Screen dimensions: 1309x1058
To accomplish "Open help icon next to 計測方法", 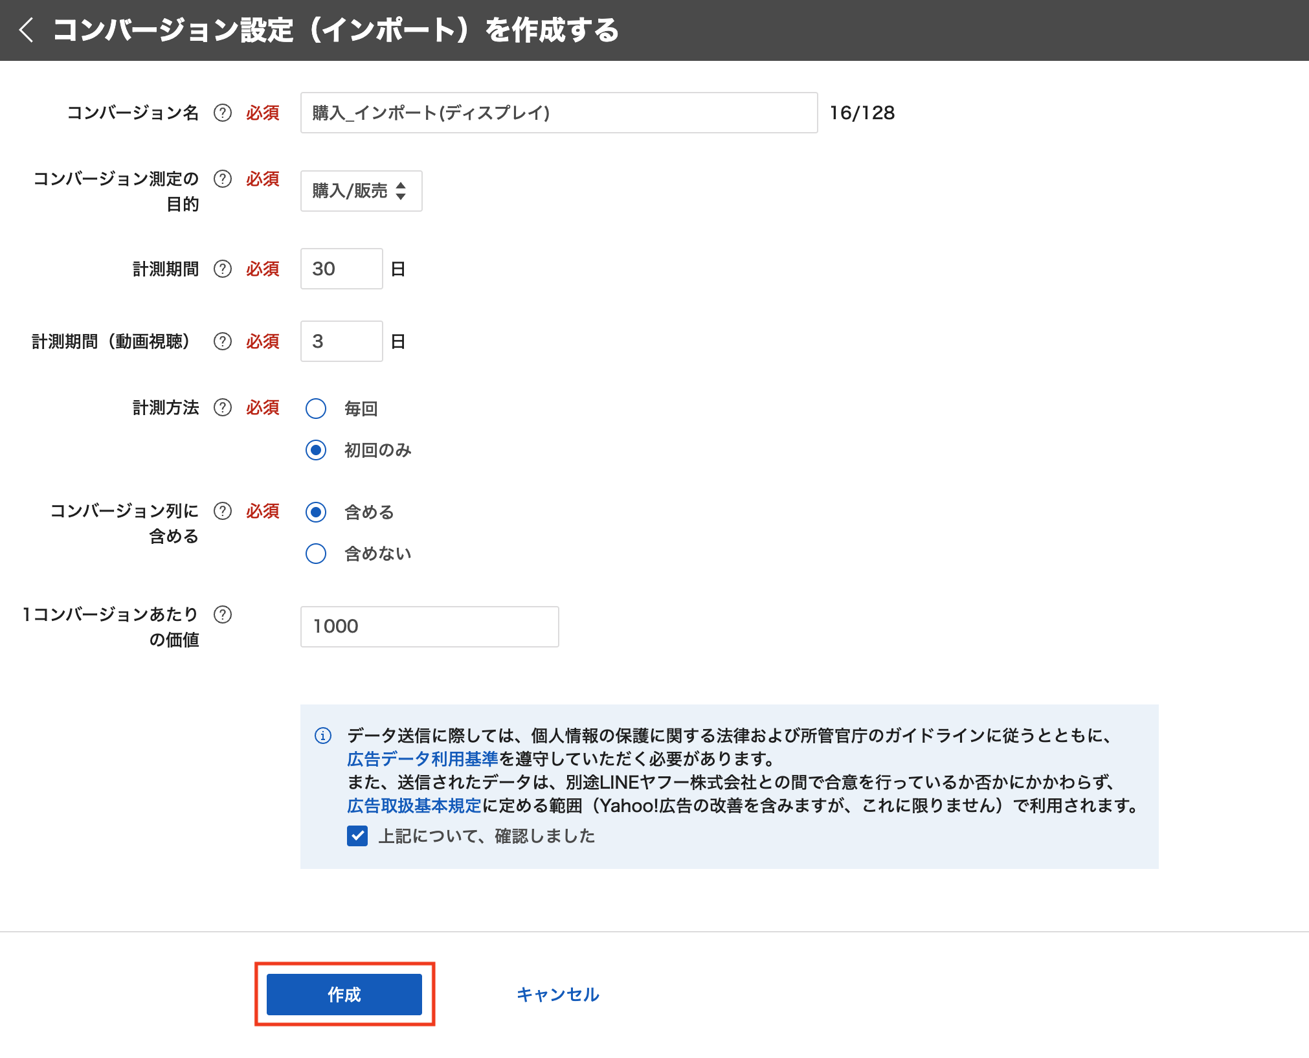I will [x=223, y=407].
